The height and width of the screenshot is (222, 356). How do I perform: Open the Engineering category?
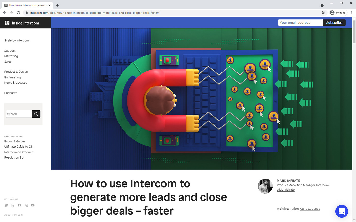click(x=12, y=77)
